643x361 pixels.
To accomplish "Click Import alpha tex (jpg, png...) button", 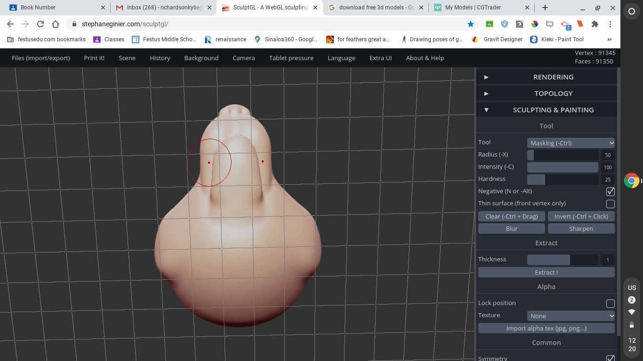I will point(547,328).
